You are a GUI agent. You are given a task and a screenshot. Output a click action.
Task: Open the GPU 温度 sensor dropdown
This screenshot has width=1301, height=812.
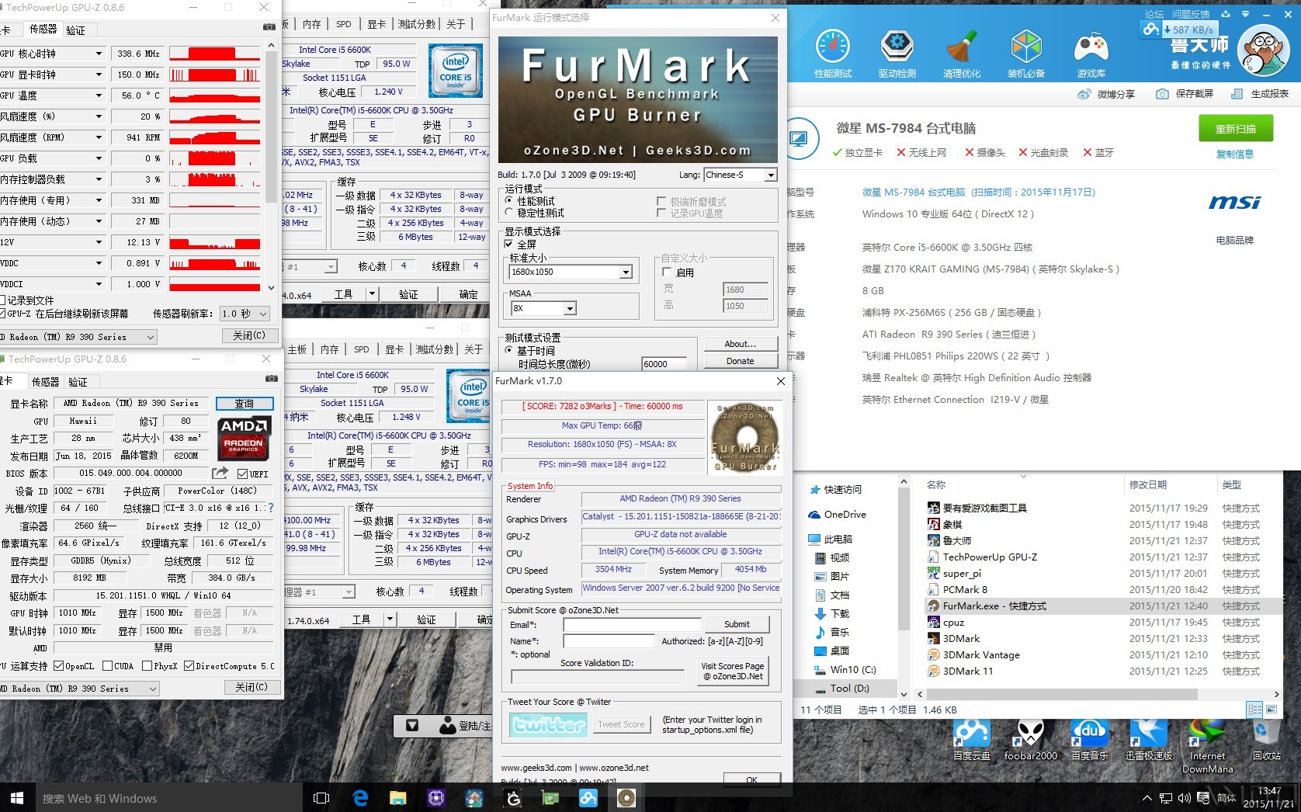pyautogui.click(x=99, y=95)
